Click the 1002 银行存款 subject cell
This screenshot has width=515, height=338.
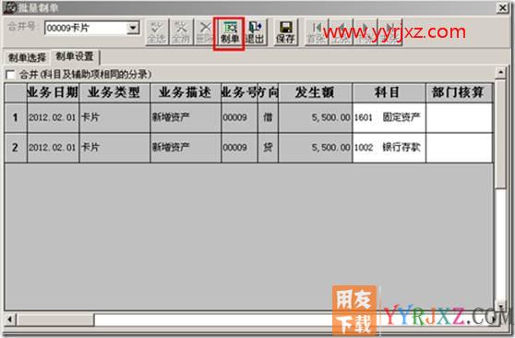click(389, 148)
